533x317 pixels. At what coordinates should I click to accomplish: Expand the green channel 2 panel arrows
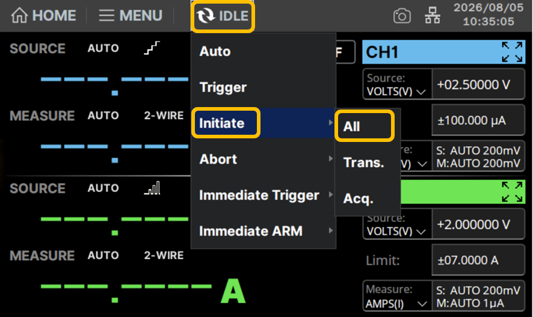[512, 192]
